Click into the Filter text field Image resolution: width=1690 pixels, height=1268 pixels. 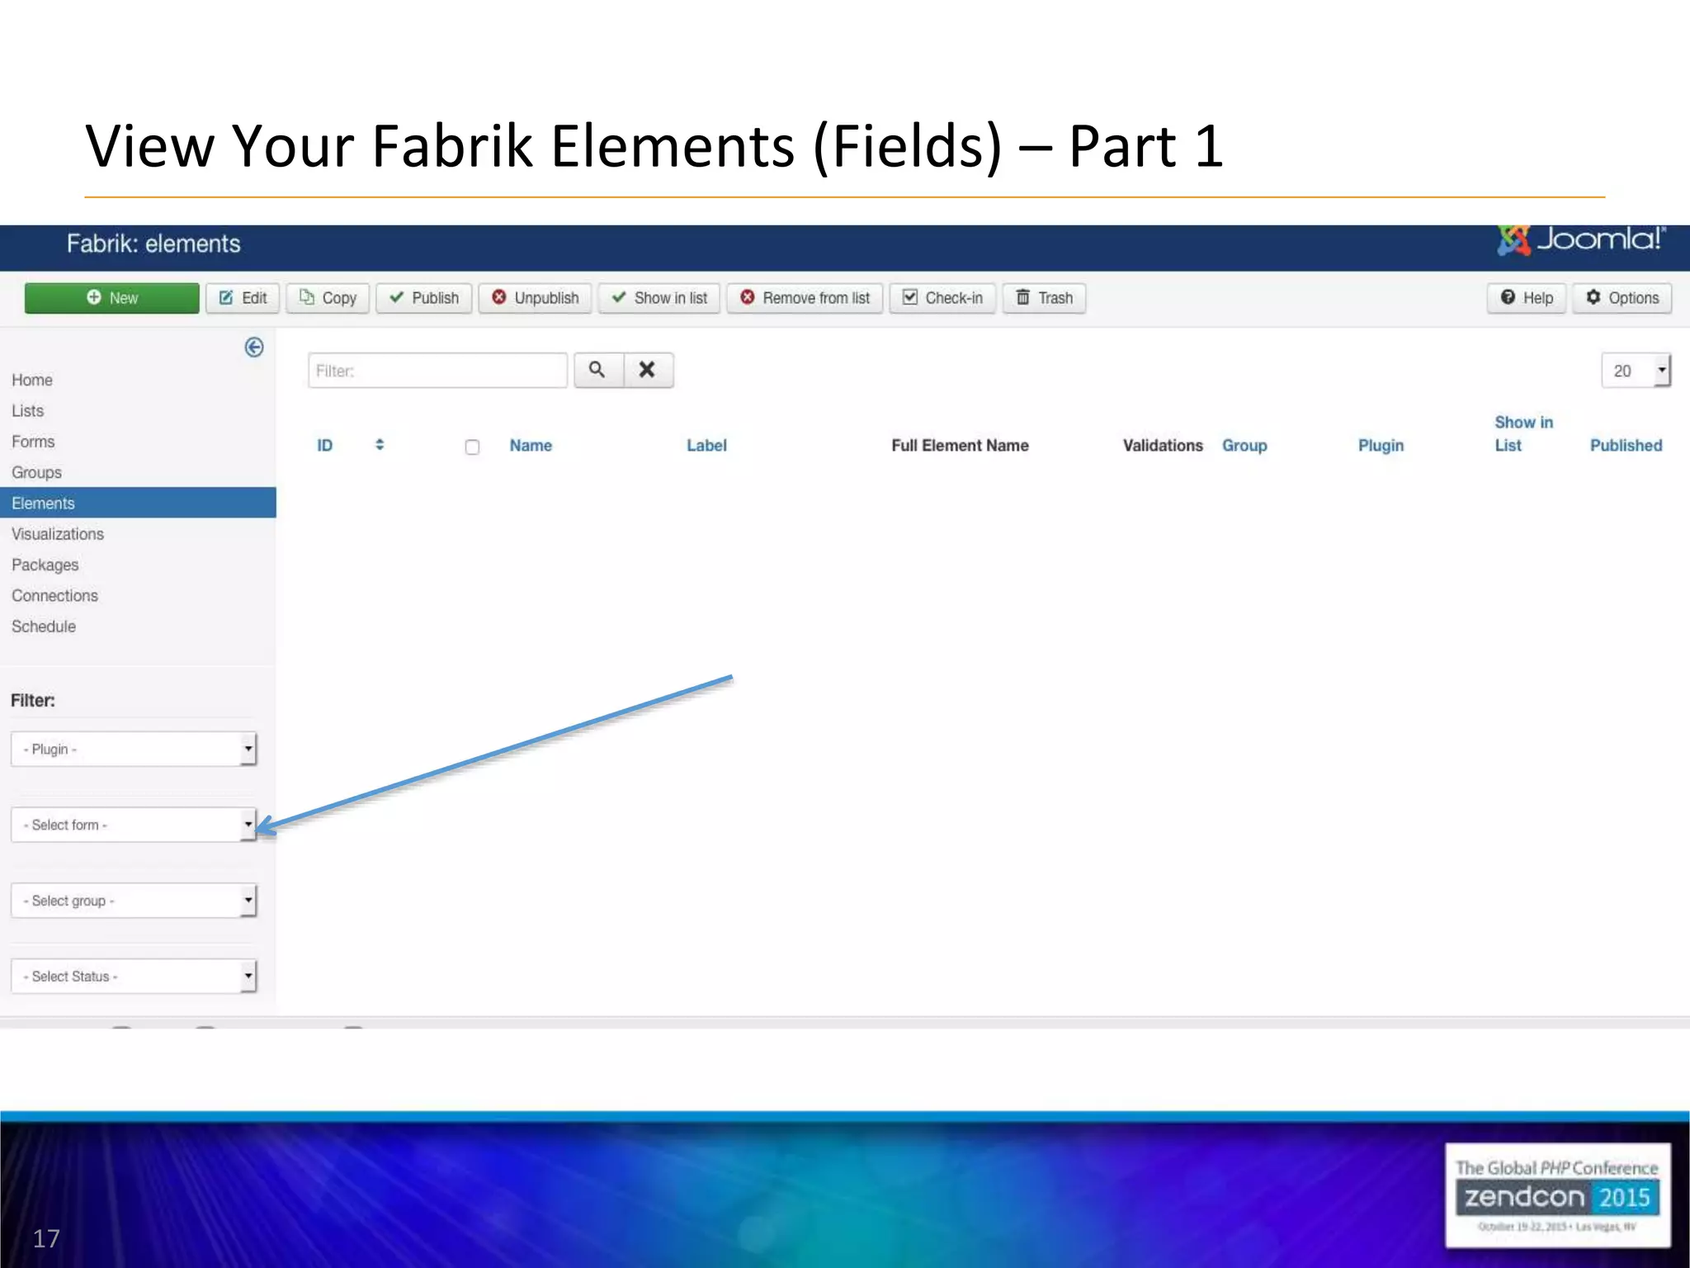[x=437, y=371]
